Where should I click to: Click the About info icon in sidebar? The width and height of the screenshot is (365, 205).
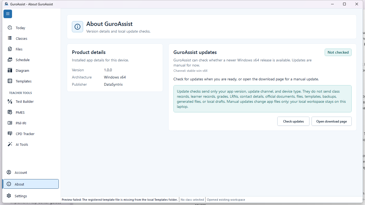[9, 184]
